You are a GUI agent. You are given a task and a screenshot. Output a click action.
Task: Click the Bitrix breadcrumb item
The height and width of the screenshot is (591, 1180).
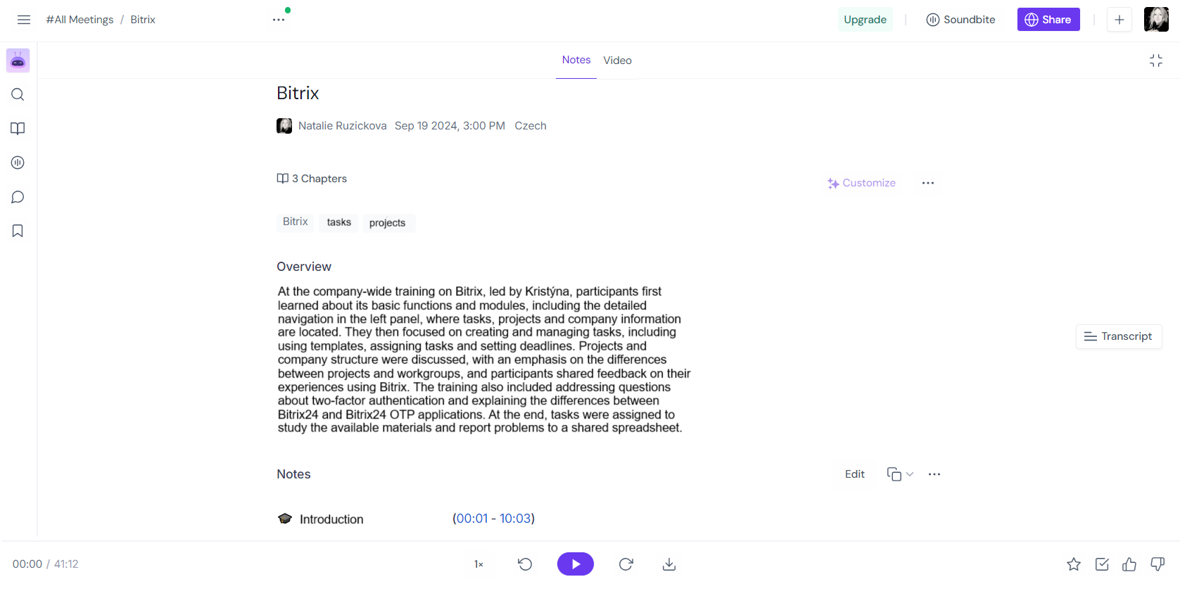143,20
